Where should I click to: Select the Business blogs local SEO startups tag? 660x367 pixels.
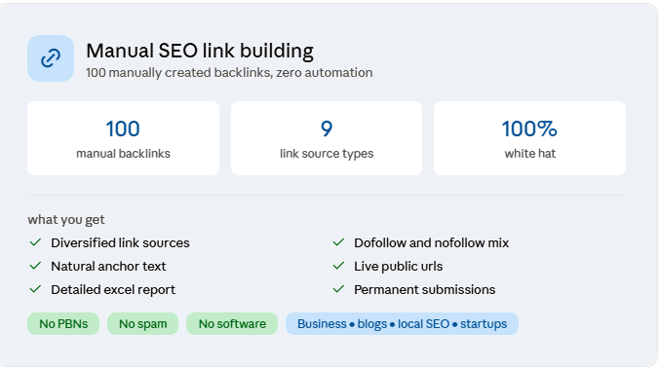(x=402, y=324)
